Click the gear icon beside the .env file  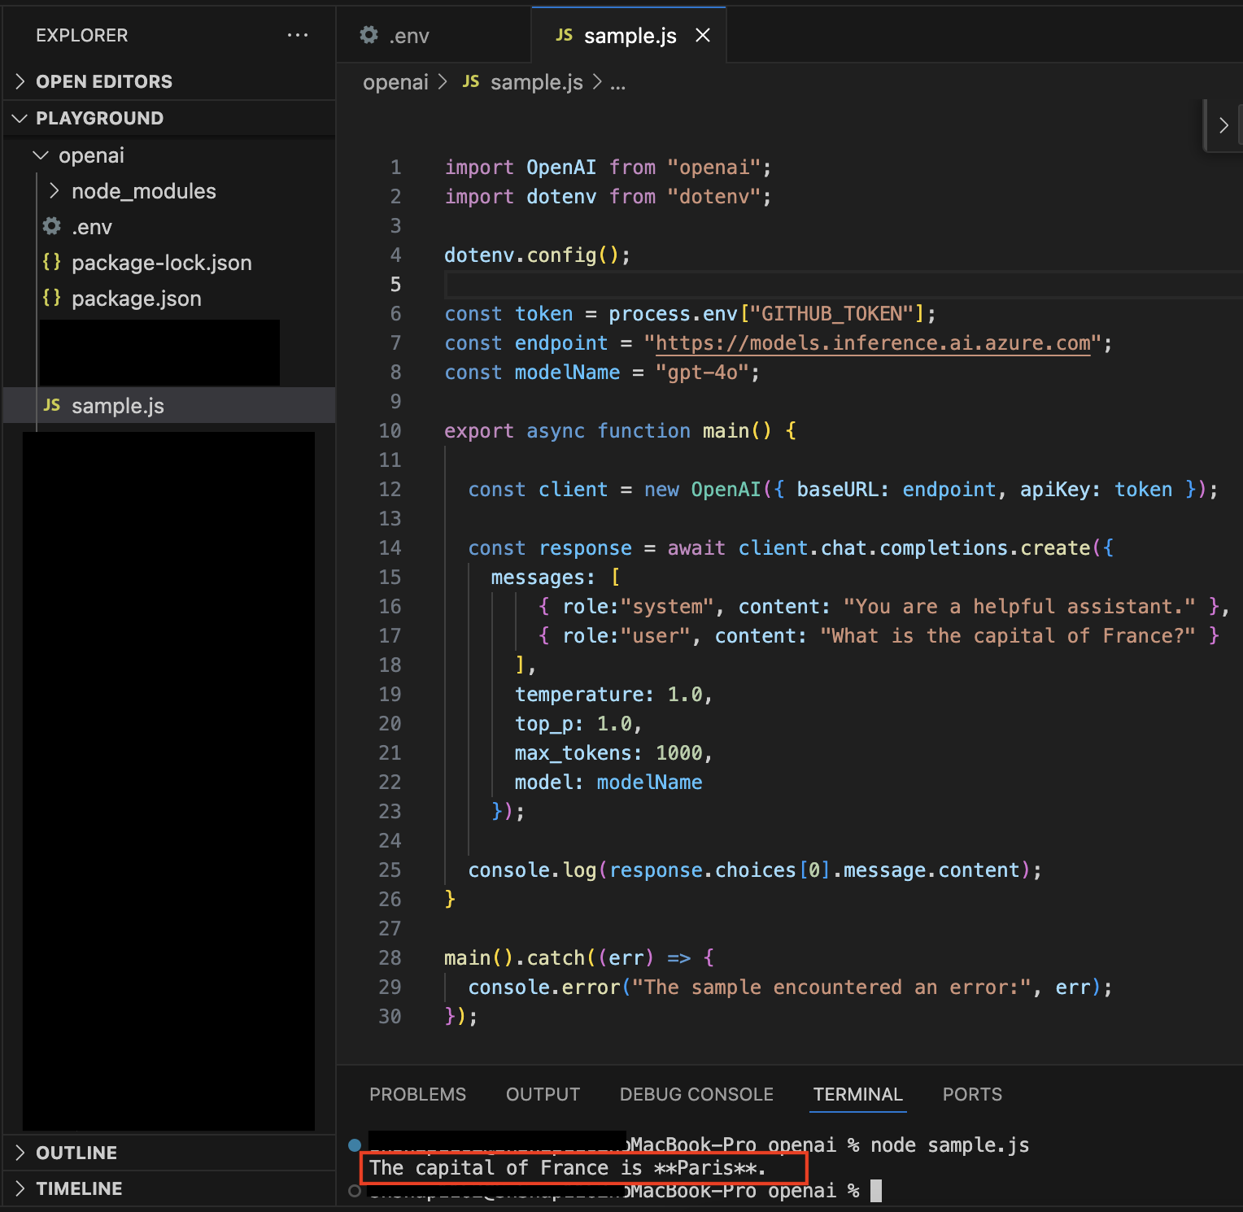tap(50, 226)
